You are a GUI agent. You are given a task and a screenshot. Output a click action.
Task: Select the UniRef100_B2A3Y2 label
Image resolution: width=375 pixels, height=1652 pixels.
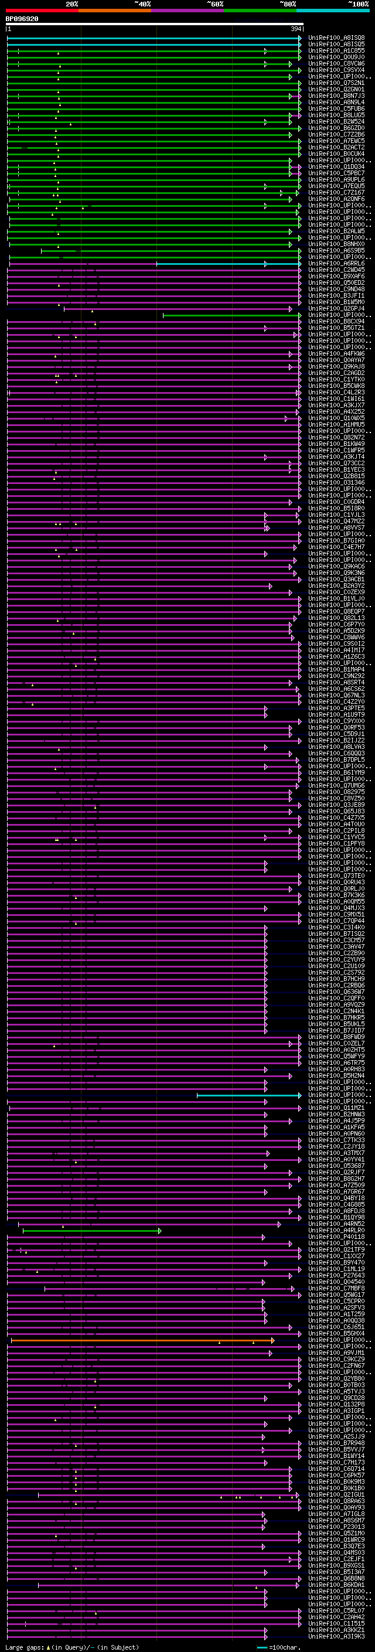tap(336, 585)
